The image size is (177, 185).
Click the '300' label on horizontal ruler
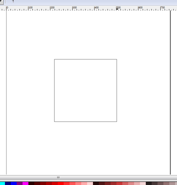[x=75, y=7]
